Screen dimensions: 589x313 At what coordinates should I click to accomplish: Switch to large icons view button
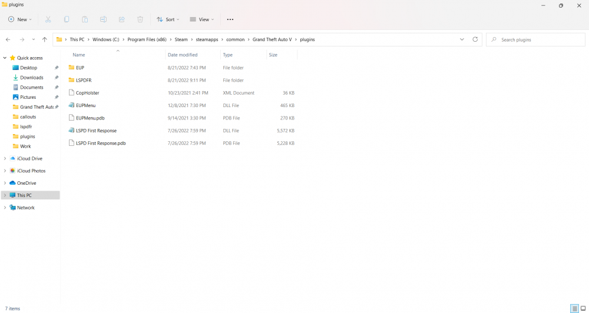583,308
